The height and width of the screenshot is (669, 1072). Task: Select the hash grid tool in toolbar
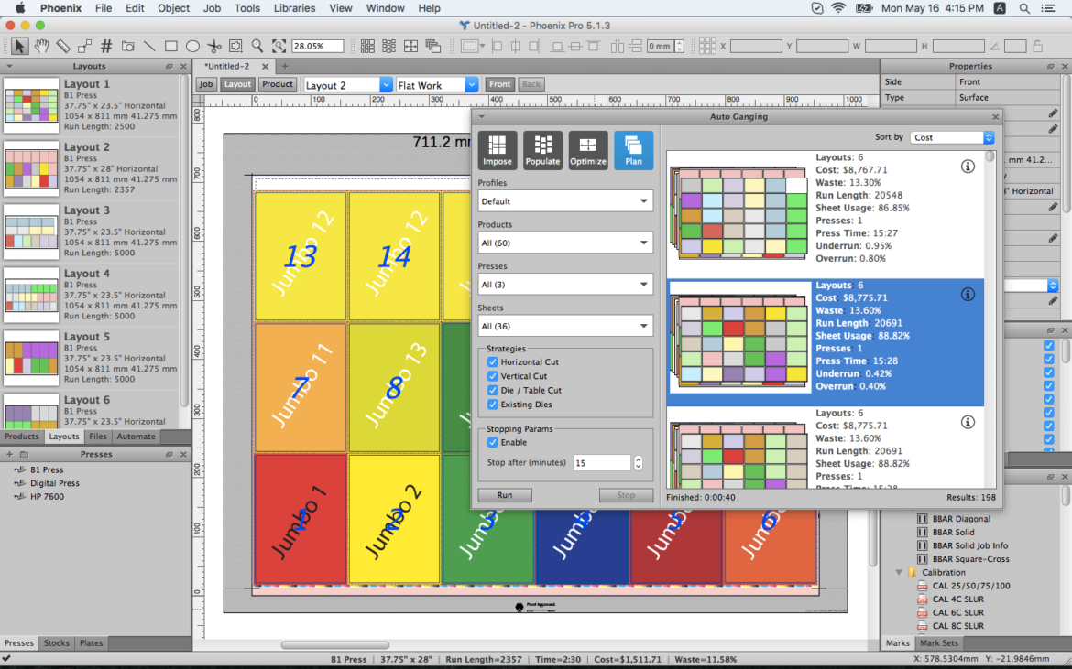coord(106,47)
